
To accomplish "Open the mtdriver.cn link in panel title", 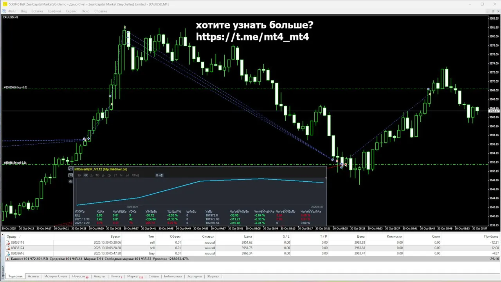I will click(115, 169).
